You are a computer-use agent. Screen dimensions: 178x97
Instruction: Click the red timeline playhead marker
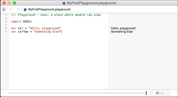pyautogui.click(x=146, y=93)
